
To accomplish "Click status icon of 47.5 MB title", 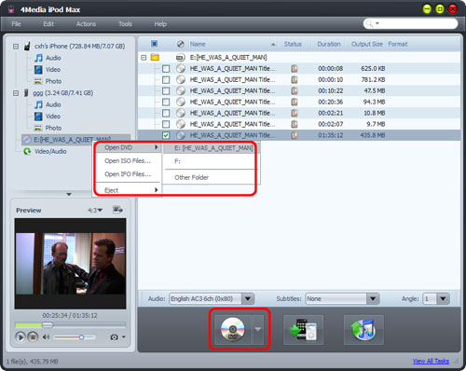I will (295, 90).
